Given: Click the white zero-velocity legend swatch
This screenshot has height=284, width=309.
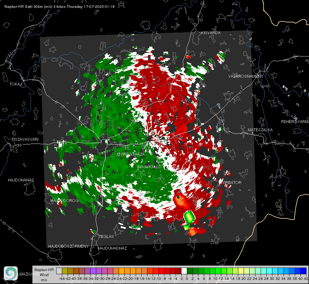Looking at the screenshot, I should (184, 271).
